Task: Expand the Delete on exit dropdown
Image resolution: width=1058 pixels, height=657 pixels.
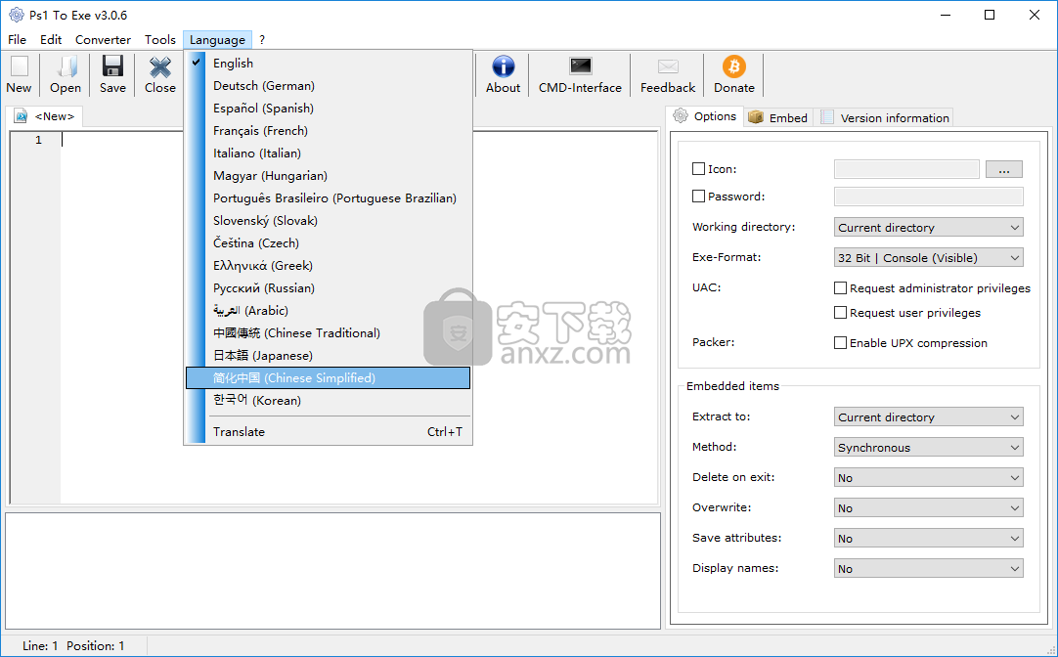Action: 929,477
